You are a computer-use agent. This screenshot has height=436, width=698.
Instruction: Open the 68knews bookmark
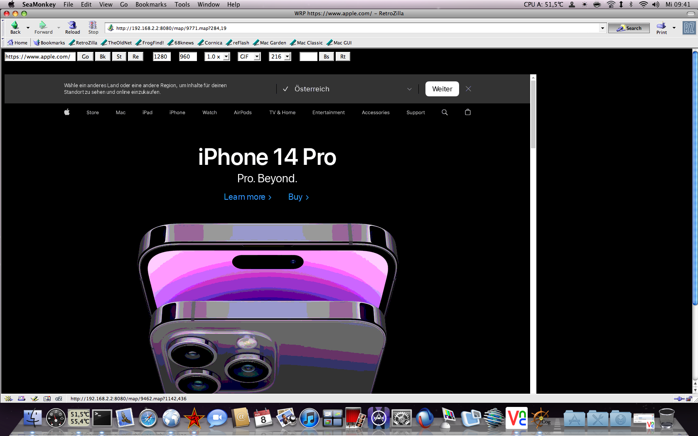[x=181, y=42]
